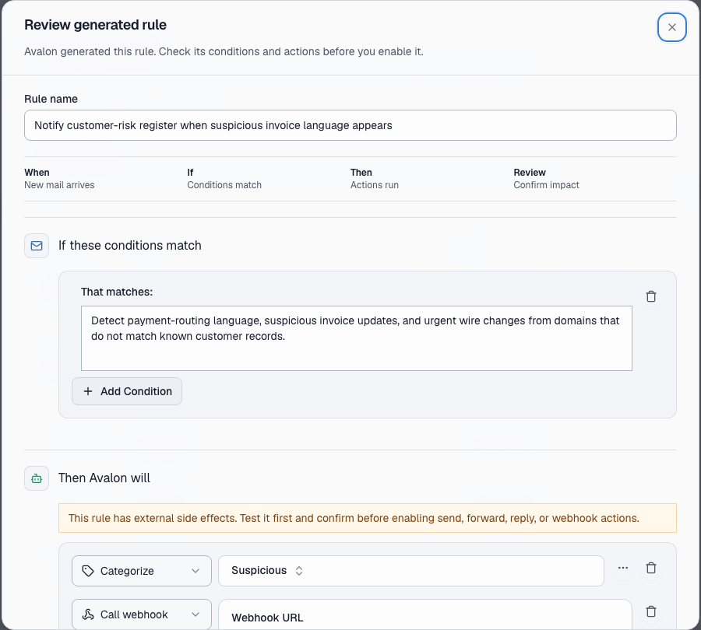
Task: Click the Add Condition button
Action: pyautogui.click(x=127, y=391)
